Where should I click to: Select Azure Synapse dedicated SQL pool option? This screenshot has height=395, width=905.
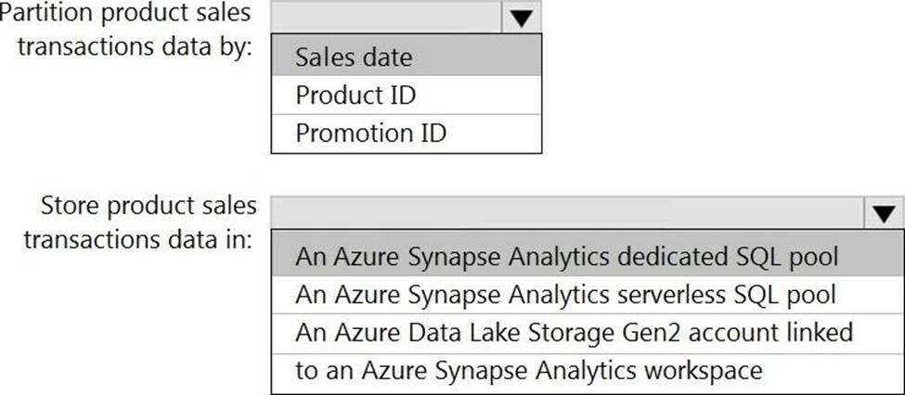pyautogui.click(x=566, y=257)
